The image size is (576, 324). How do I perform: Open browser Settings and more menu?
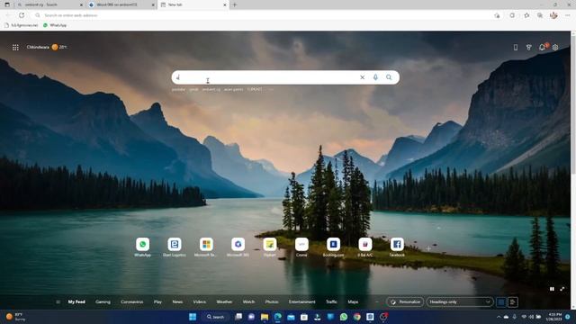(568, 15)
